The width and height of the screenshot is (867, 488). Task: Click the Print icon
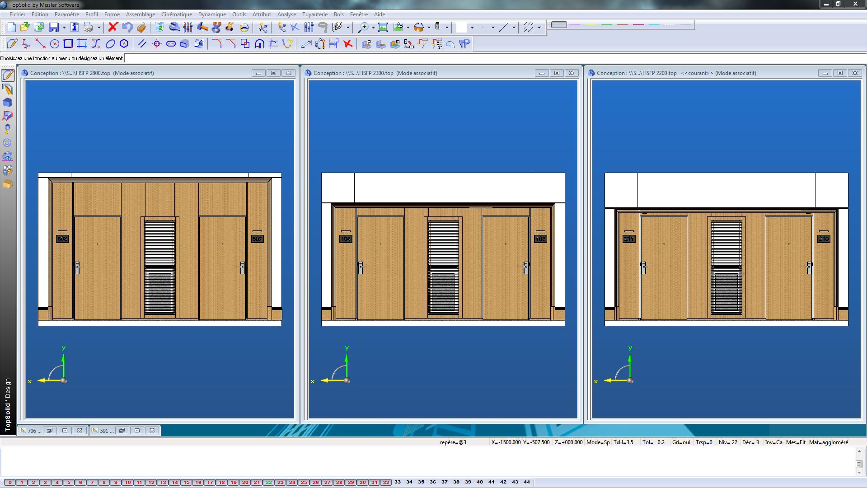88,27
